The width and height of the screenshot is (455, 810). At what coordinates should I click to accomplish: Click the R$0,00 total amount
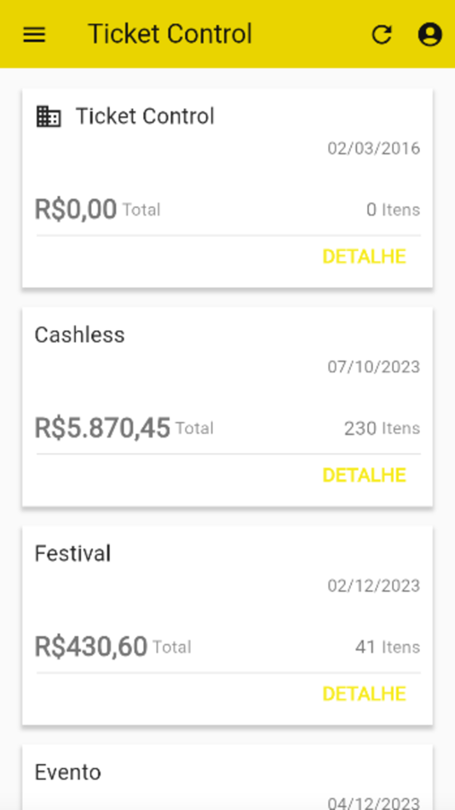[x=75, y=209]
